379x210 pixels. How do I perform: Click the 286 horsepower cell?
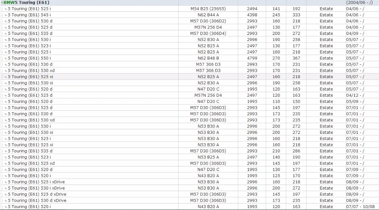(296, 151)
